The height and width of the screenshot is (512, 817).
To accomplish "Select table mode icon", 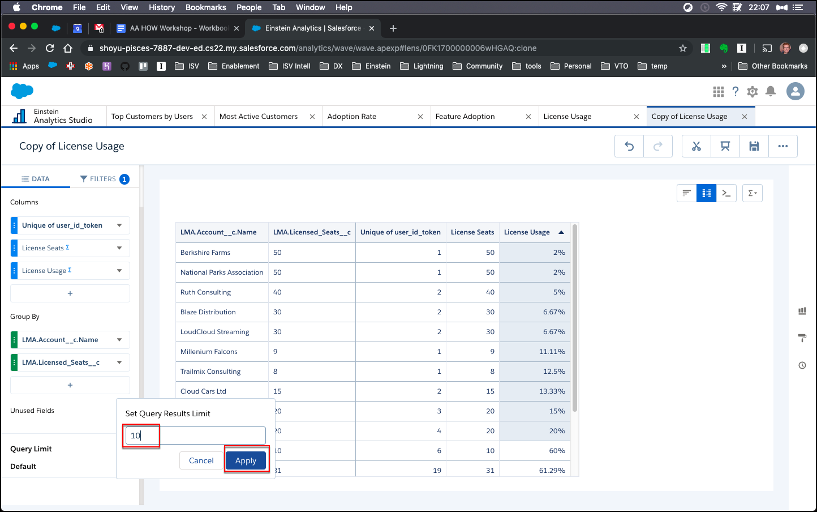I will [x=706, y=193].
